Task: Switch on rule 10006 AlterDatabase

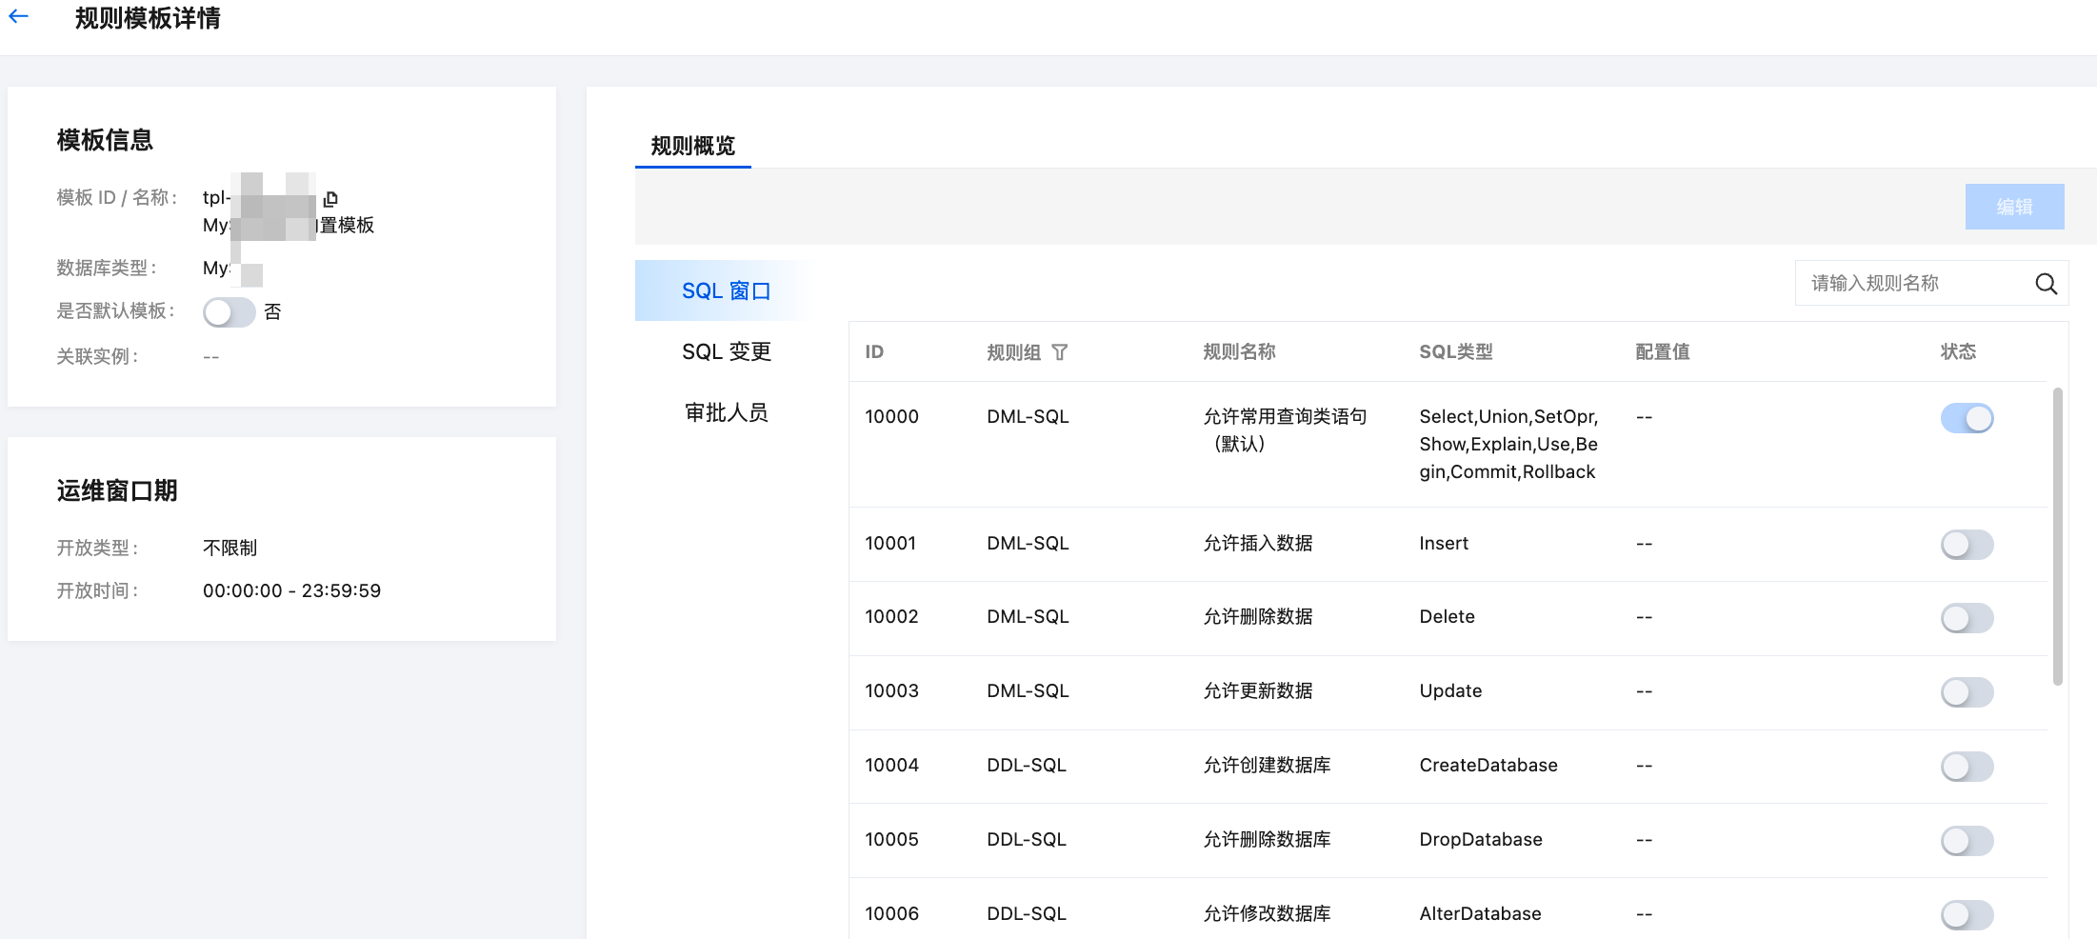Action: click(1967, 914)
